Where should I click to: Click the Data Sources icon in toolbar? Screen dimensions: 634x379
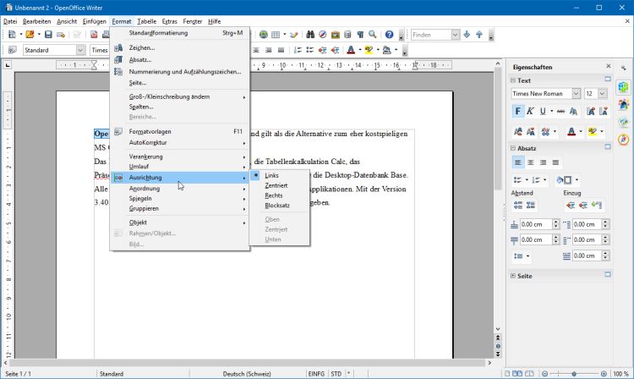coord(347,35)
